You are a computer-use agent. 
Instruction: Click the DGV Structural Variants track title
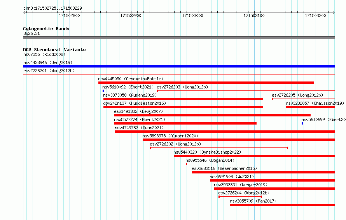tap(54, 50)
